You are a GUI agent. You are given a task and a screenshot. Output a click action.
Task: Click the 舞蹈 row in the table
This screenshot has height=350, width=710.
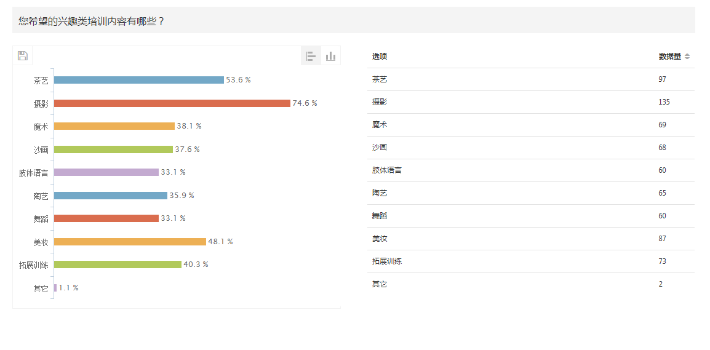(x=531, y=216)
